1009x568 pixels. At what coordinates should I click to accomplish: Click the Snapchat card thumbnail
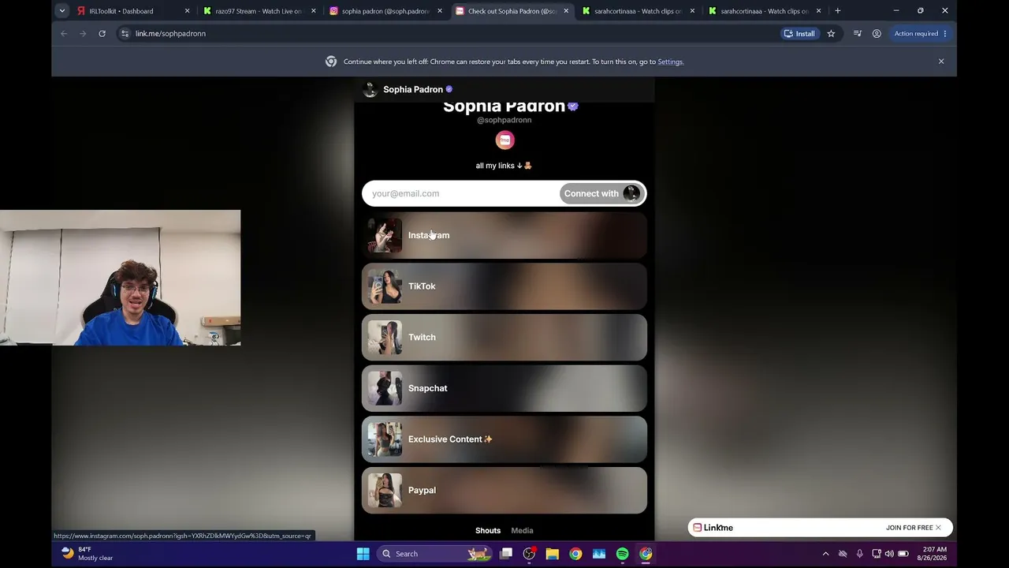(x=385, y=388)
